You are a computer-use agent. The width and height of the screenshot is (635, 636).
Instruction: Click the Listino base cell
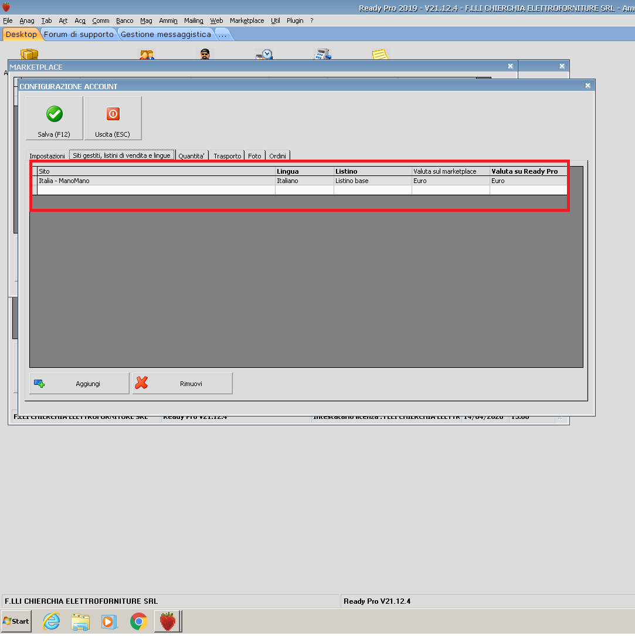[372, 181]
